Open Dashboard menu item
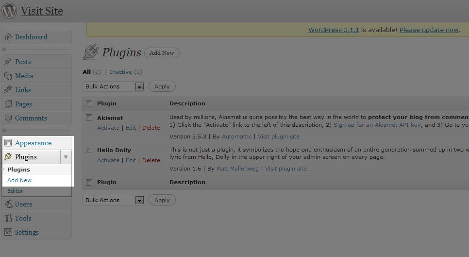The height and width of the screenshot is (257, 469). 31,37
